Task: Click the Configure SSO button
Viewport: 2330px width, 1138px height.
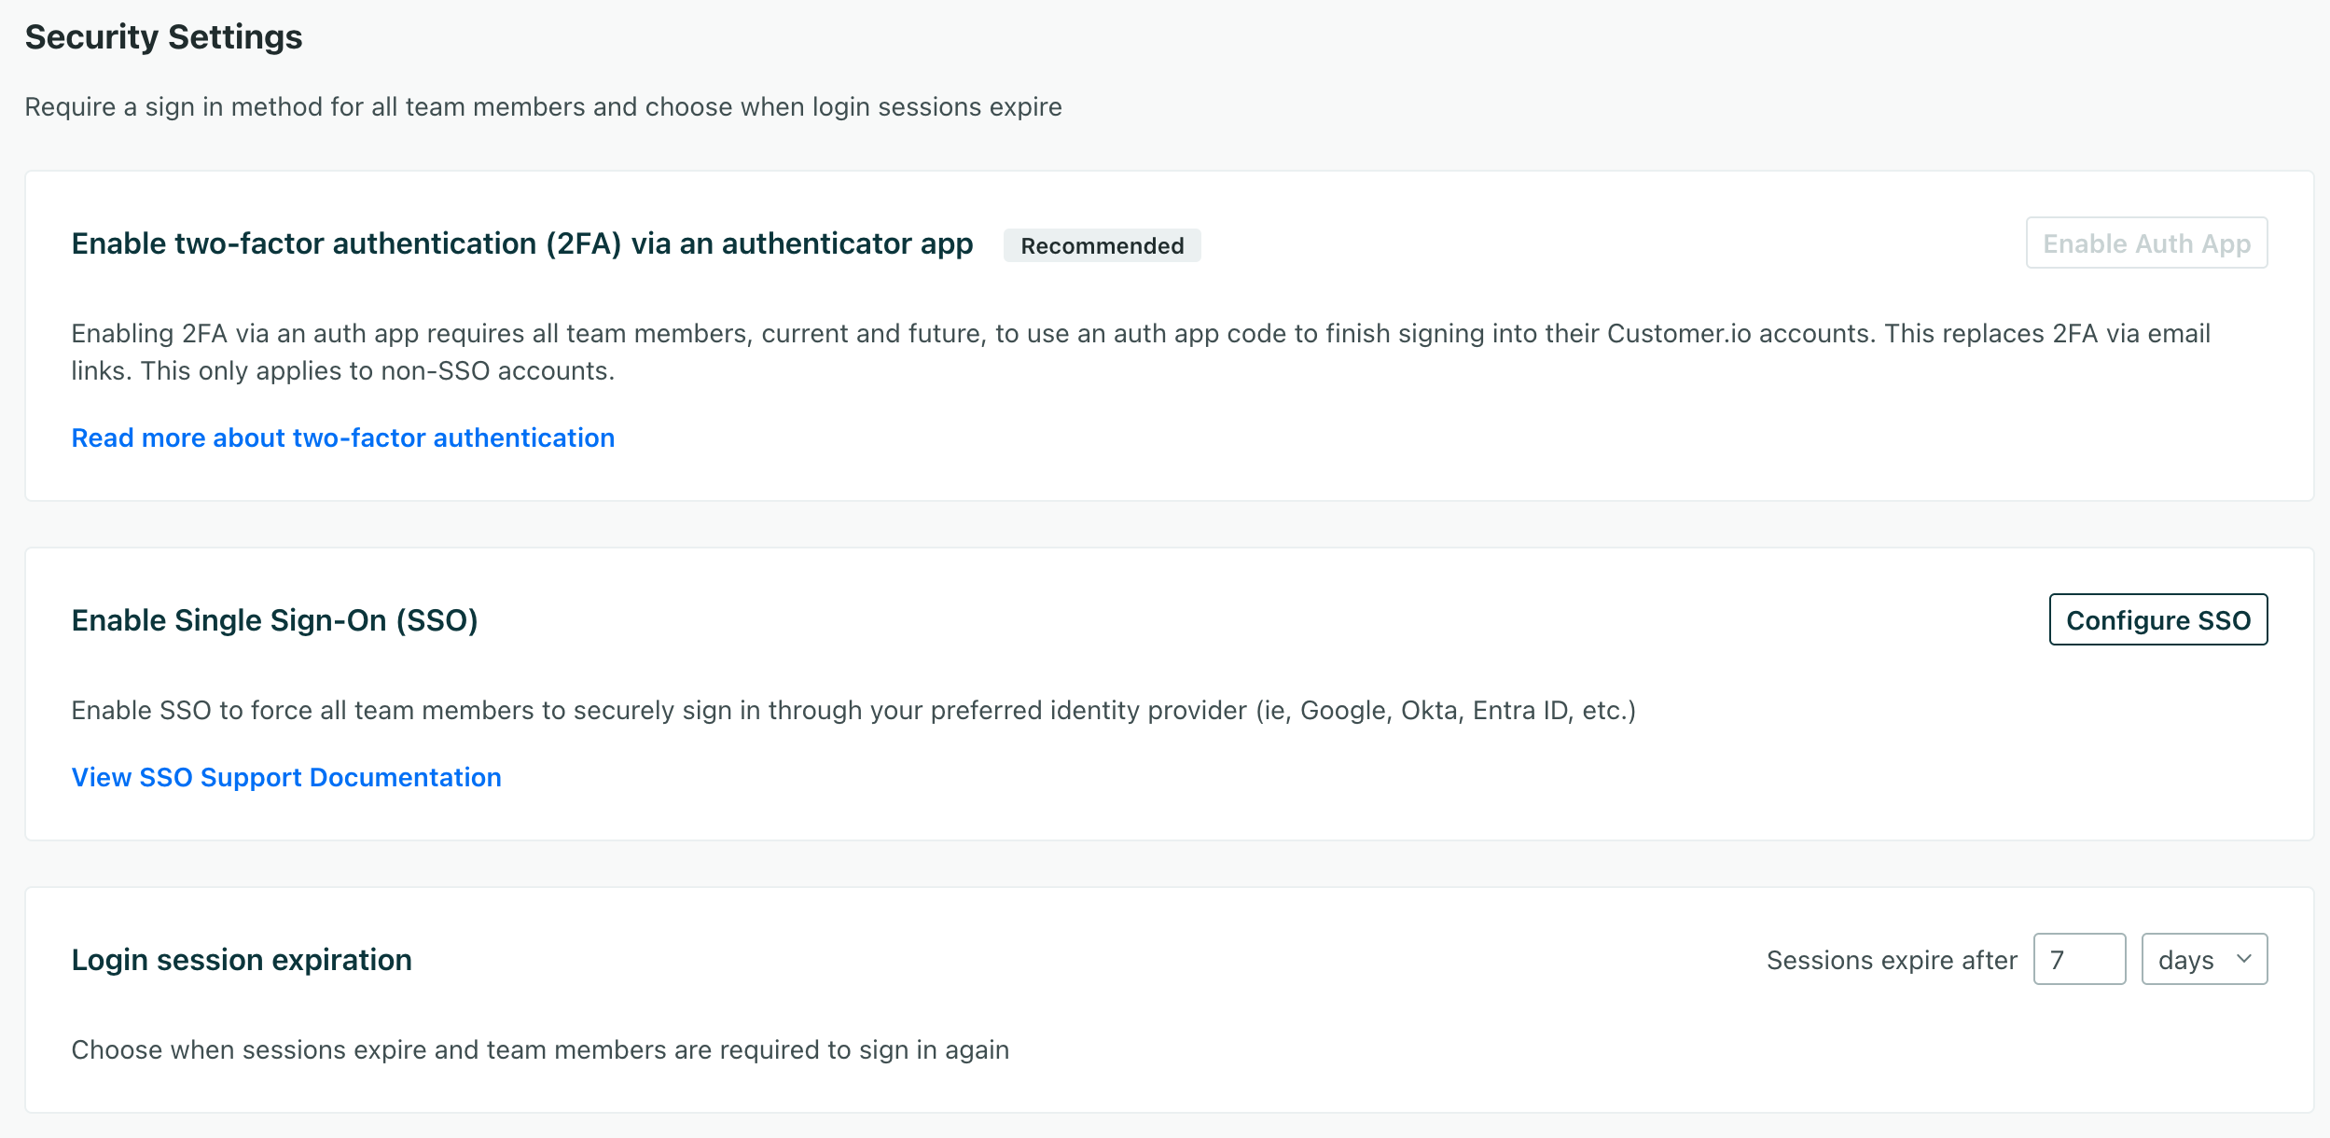Action: pos(2157,620)
